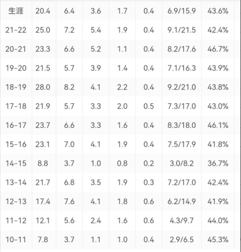
Task: Click the 28.0 value in 18-19 row
Action: tap(43, 87)
